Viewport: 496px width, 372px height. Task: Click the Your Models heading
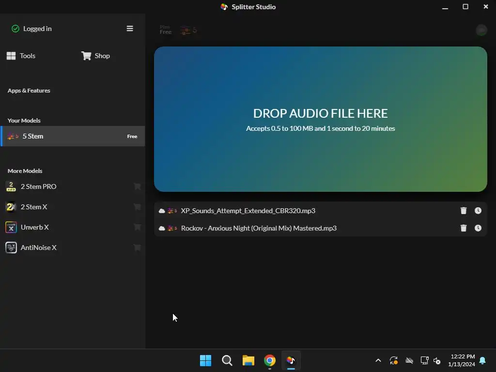tap(24, 121)
